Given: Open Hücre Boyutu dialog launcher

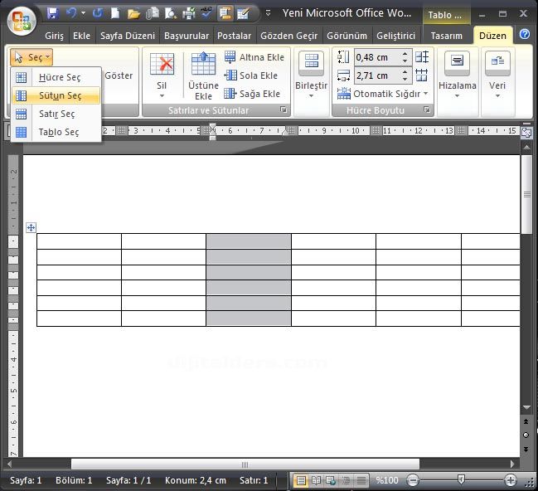Looking at the screenshot, I should tap(426, 109).
